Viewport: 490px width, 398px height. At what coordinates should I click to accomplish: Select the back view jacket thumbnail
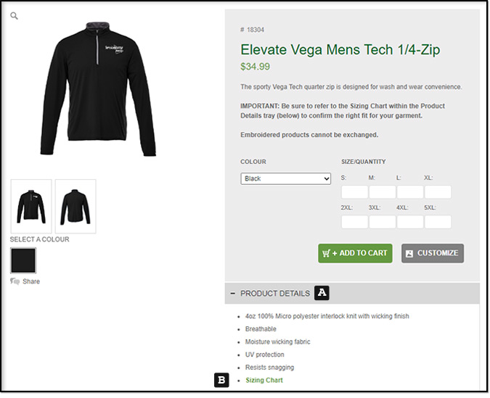tap(75, 207)
